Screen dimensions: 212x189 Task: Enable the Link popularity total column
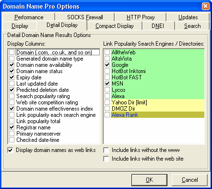(12, 121)
